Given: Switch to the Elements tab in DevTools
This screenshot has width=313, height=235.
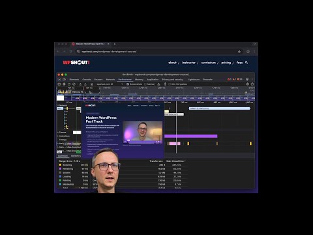Looking at the screenshot, I should 74,80.
